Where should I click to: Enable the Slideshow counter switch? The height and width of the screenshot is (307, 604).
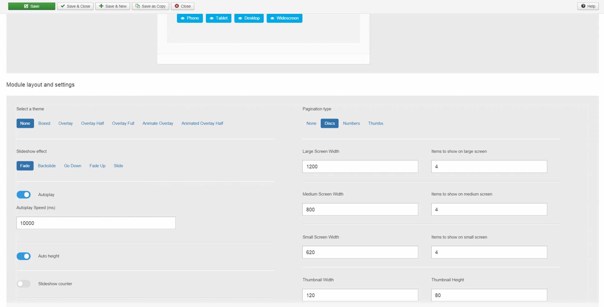click(24, 284)
